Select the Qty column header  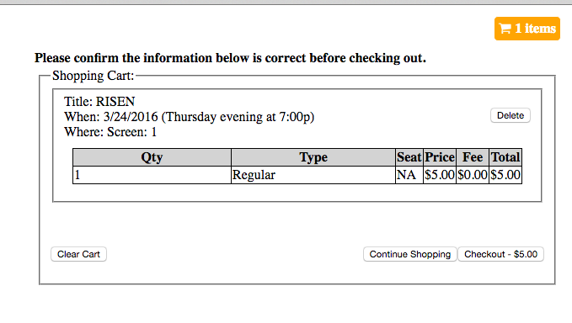(x=152, y=157)
